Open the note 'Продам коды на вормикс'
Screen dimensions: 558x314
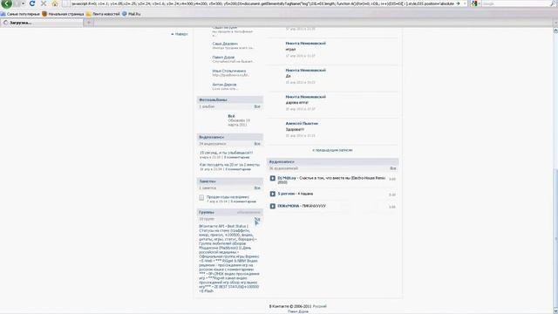(x=228, y=197)
